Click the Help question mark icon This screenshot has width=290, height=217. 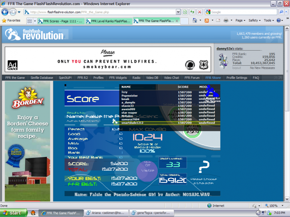point(278,20)
